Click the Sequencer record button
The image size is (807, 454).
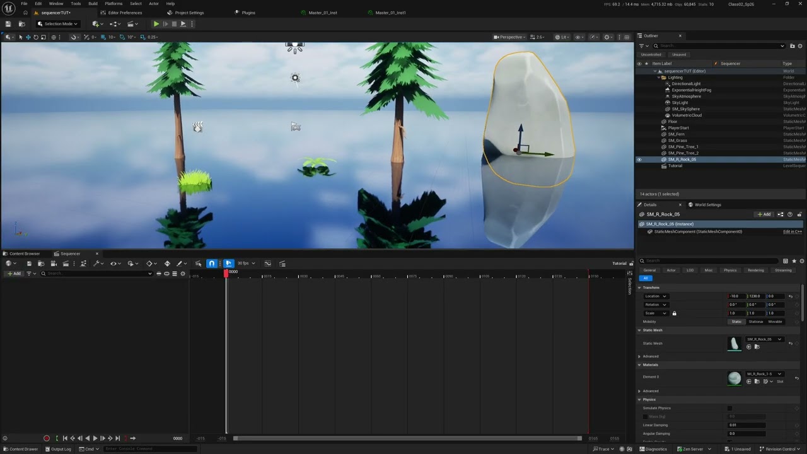pyautogui.click(x=46, y=438)
